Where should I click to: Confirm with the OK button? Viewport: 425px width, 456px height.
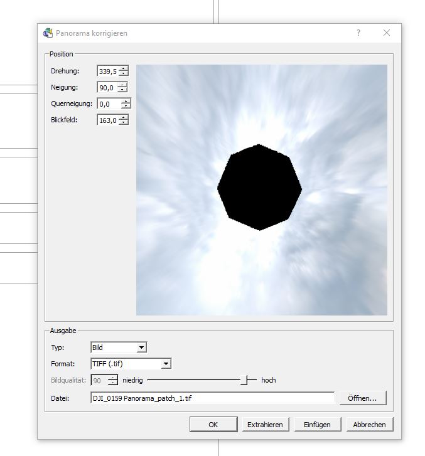213,425
